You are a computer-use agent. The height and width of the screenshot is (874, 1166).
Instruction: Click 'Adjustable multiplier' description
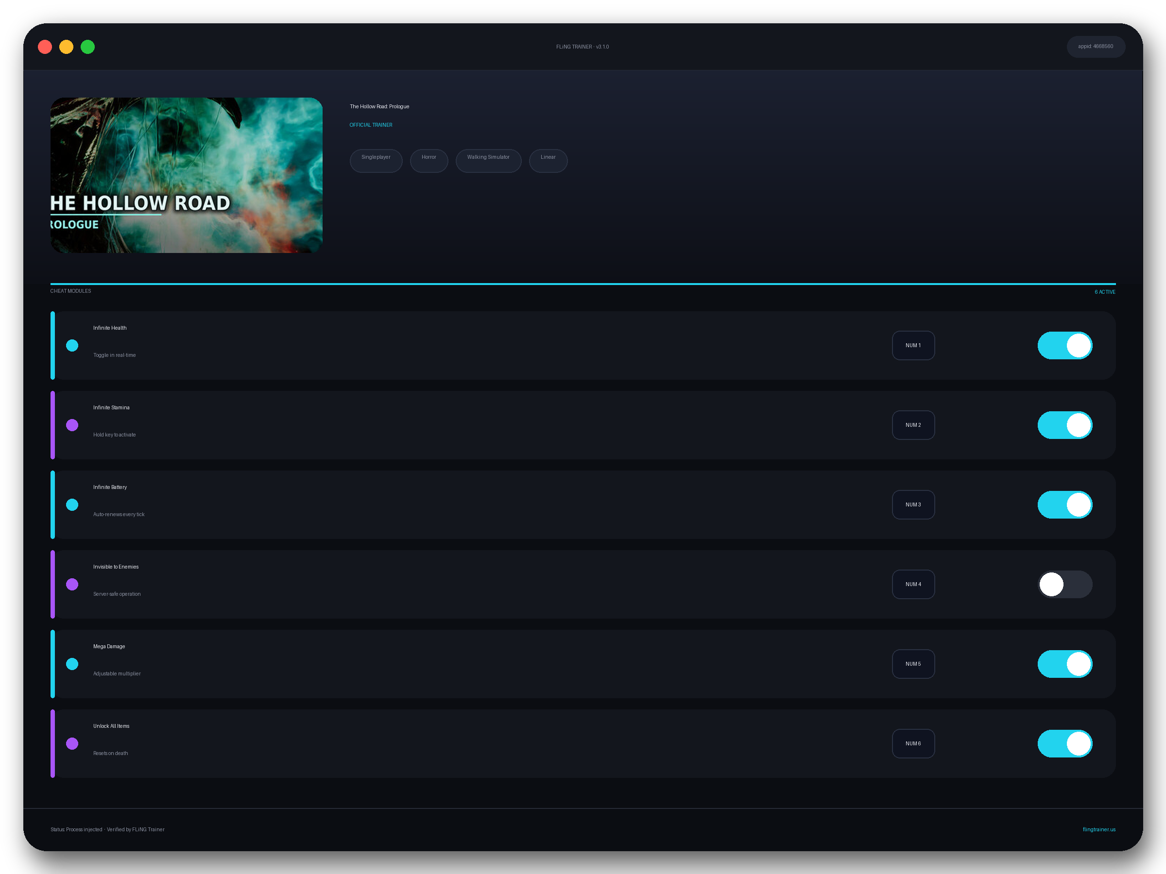point(117,673)
